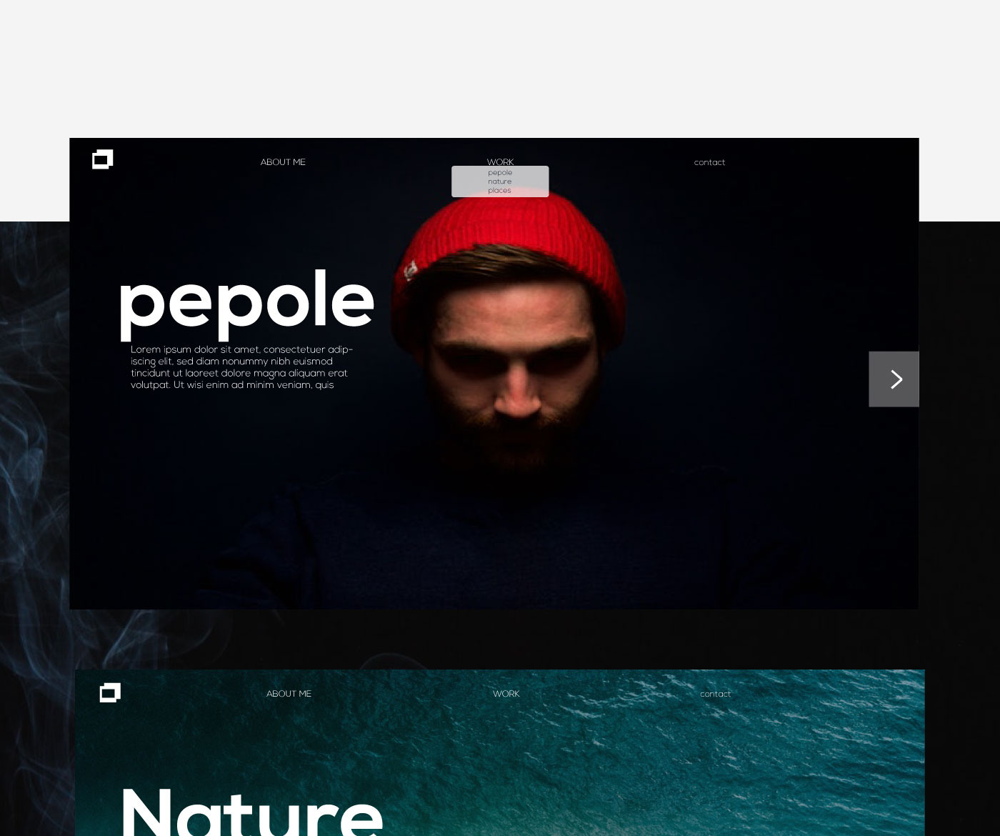Open ABOUT ME on the Nature page

point(289,694)
